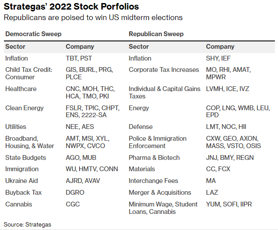The height and width of the screenshot is (230, 278).
Task: Select the Defense sector cell
Action: pyautogui.click(x=141, y=127)
